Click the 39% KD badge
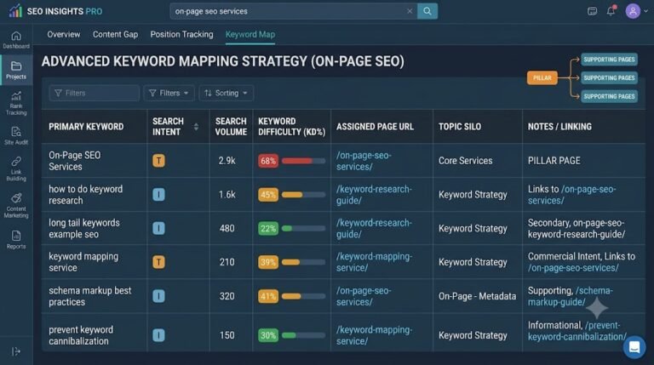The width and height of the screenshot is (654, 365). (x=268, y=262)
